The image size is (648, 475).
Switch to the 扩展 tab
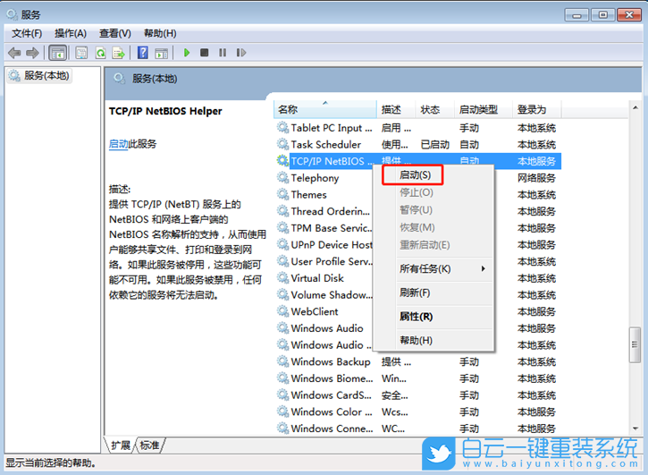pyautogui.click(x=121, y=445)
